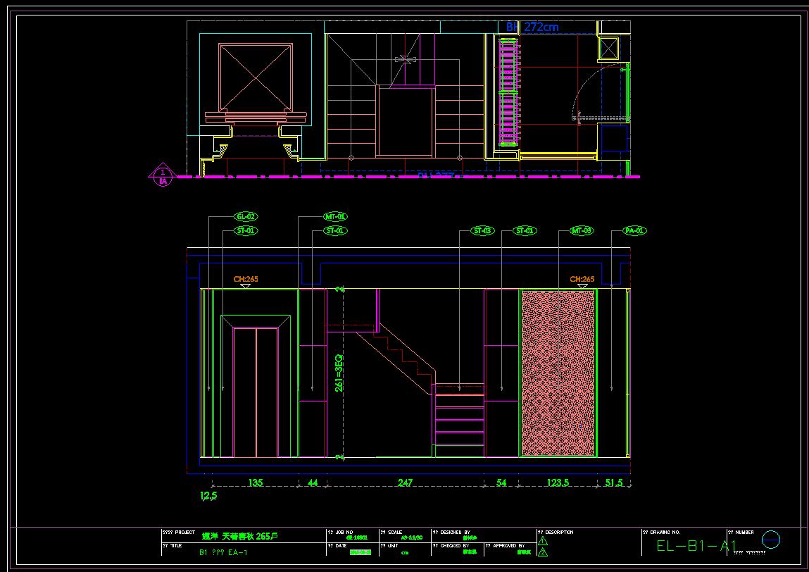Image resolution: width=809 pixels, height=572 pixels.
Task: Pick the 123.5 dimension text
Action: (558, 483)
